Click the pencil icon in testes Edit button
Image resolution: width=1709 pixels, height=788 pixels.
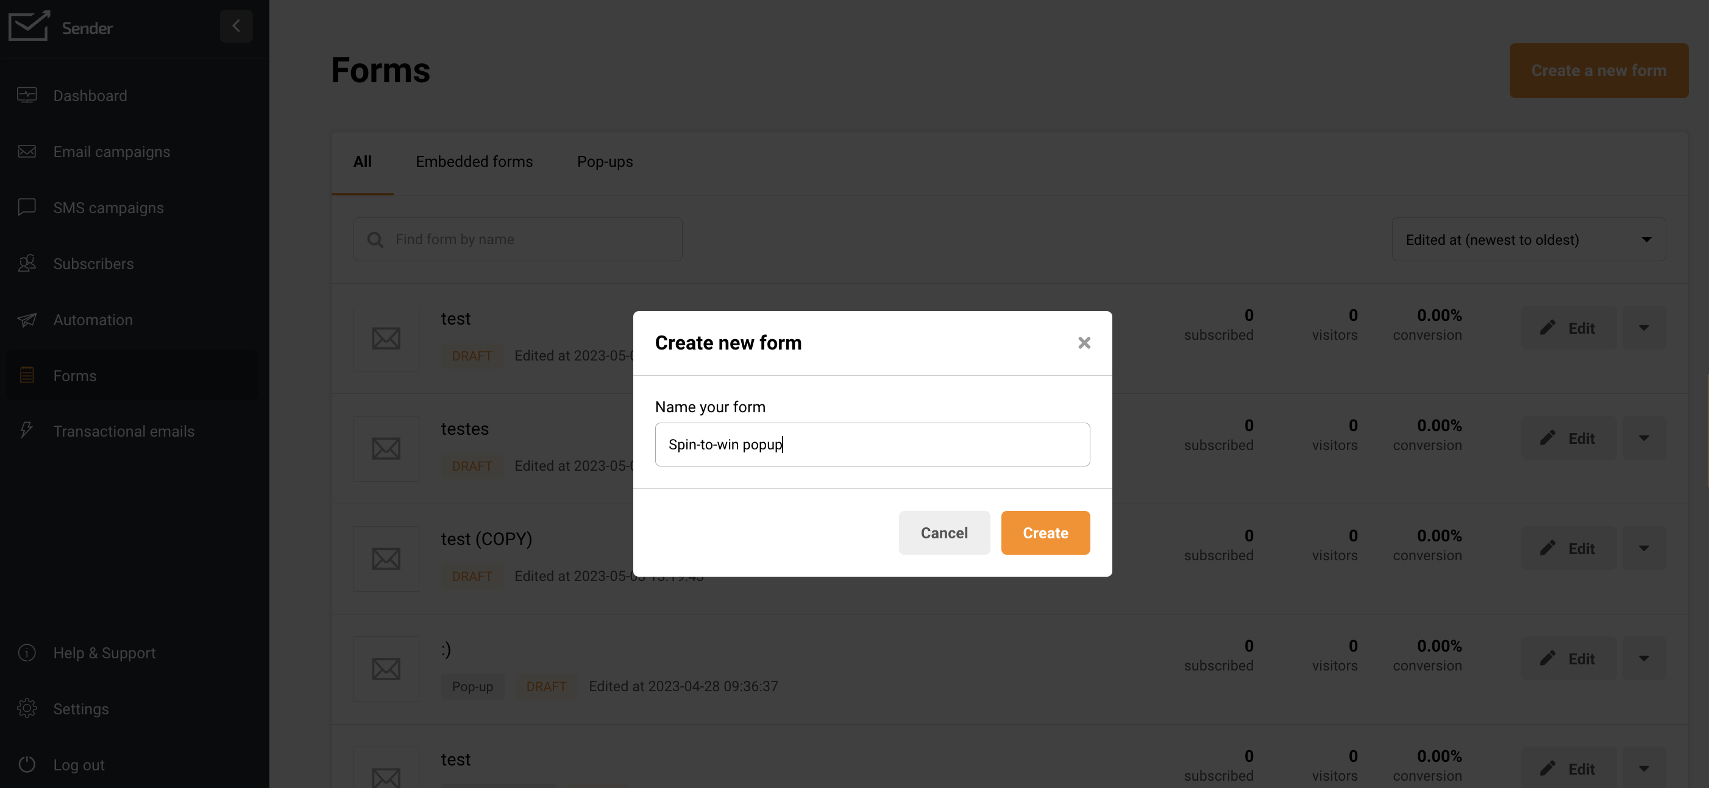pyautogui.click(x=1547, y=437)
